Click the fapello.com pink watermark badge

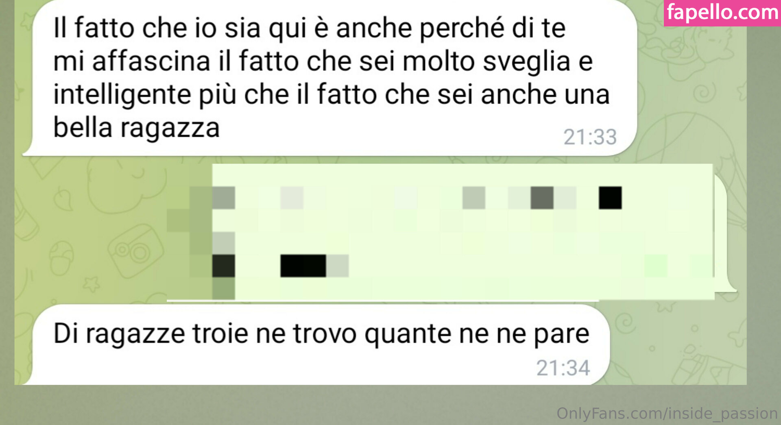click(722, 13)
